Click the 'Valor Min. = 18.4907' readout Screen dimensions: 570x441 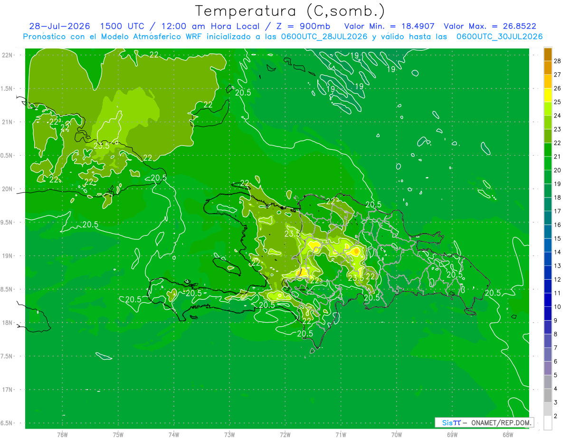coord(389,26)
